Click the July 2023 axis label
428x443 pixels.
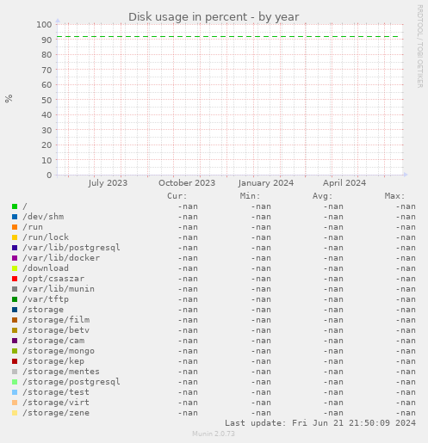[108, 183]
